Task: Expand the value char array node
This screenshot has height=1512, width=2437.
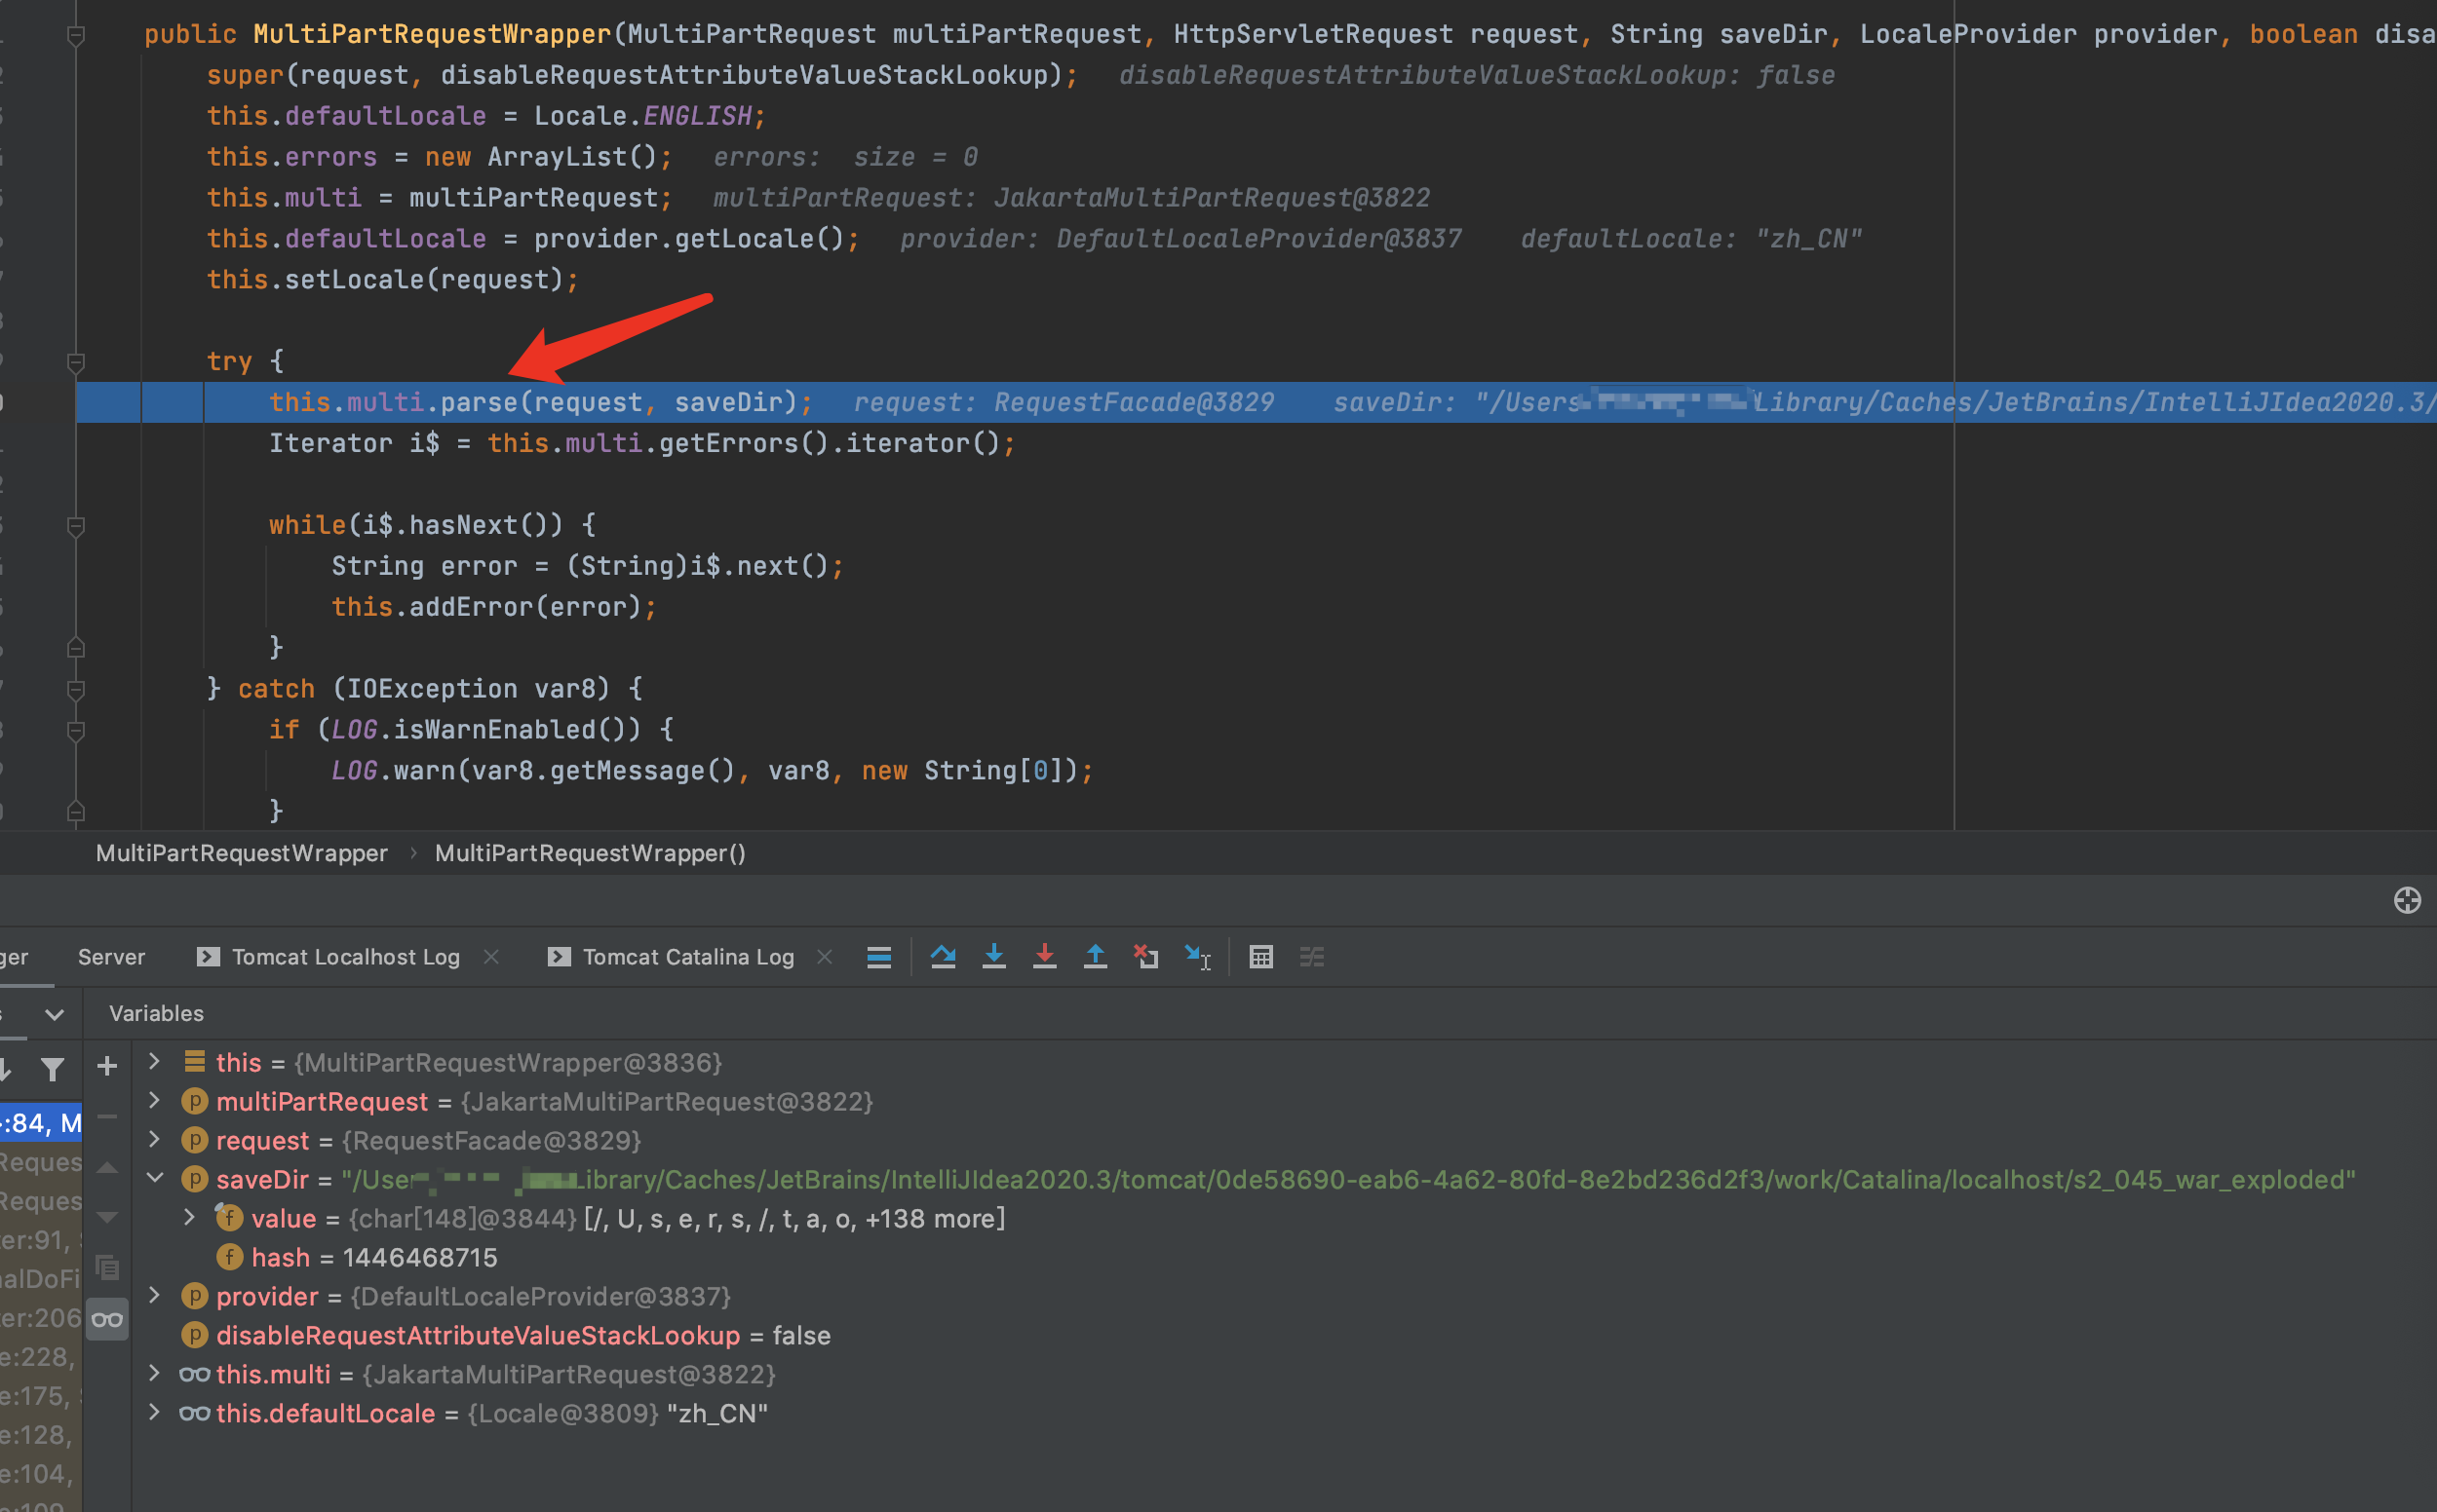Action: 189,1217
